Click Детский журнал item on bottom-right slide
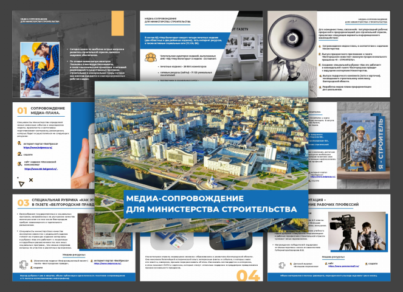403x292 pixels. coord(305,265)
